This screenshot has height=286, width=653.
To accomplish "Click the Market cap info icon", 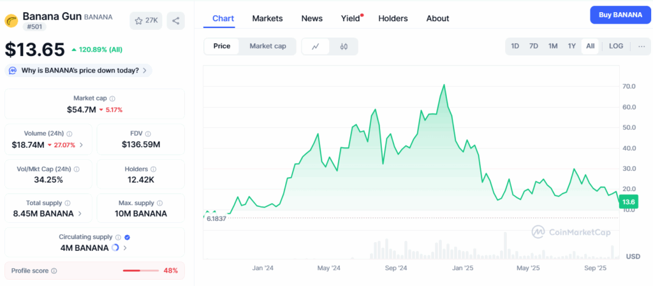I will (x=112, y=99).
